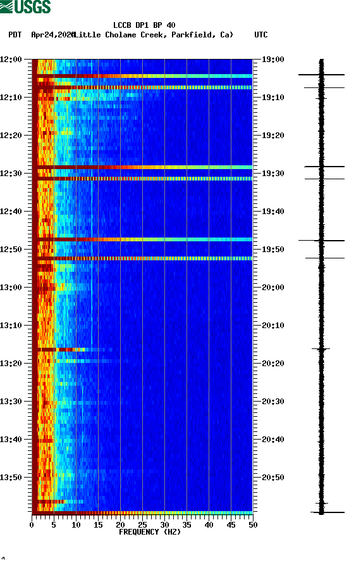Click the 12:40 PDT time label
349x565 pixels.
click(11, 212)
